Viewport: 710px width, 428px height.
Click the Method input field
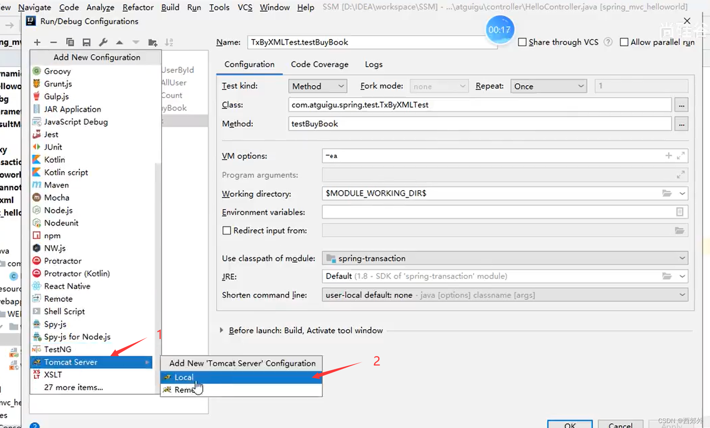click(x=480, y=124)
